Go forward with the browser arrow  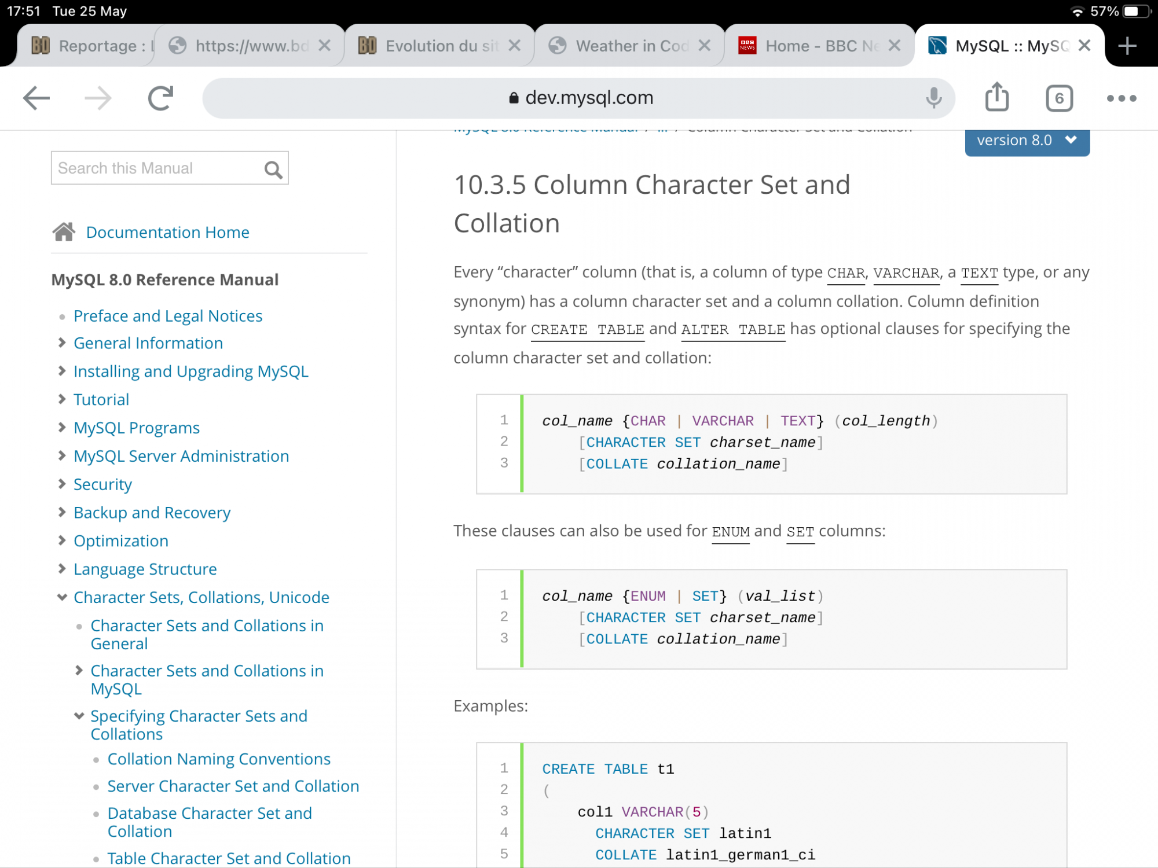click(x=98, y=98)
